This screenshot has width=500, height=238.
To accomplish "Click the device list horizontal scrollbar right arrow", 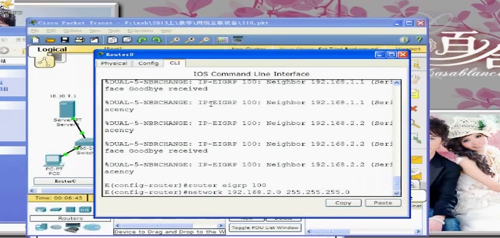I will [x=222, y=226].
